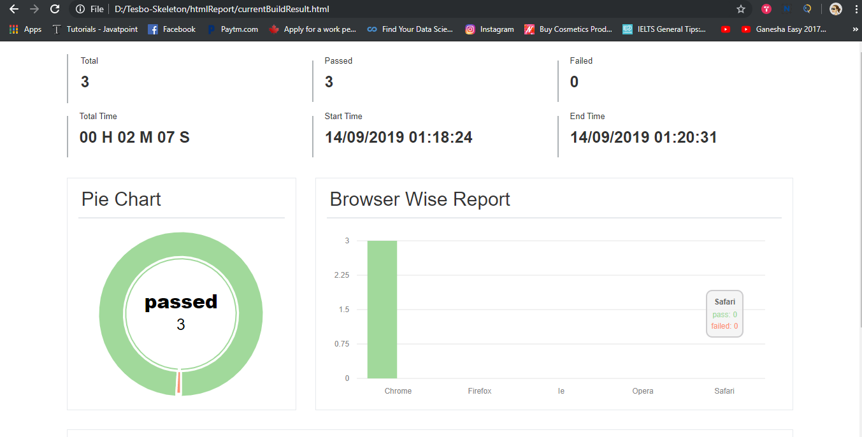
Task: Click the Firefox label on the chart axis
Action: 480,390
